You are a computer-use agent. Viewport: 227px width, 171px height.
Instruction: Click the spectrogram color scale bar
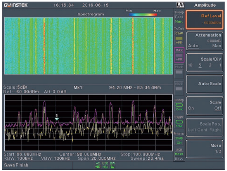pyautogui.click(x=143, y=15)
